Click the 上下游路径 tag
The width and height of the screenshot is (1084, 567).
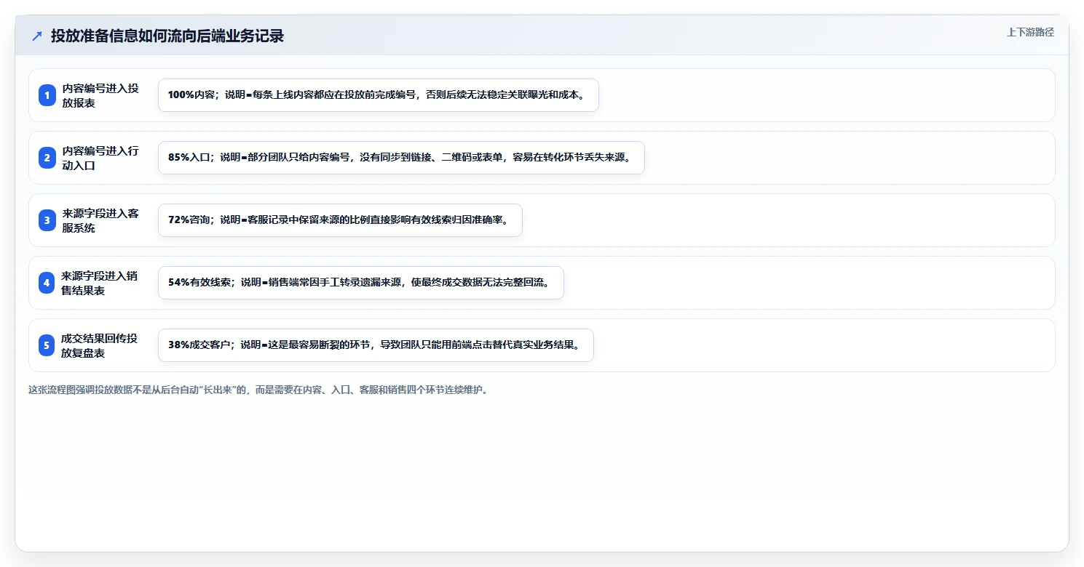point(1030,32)
